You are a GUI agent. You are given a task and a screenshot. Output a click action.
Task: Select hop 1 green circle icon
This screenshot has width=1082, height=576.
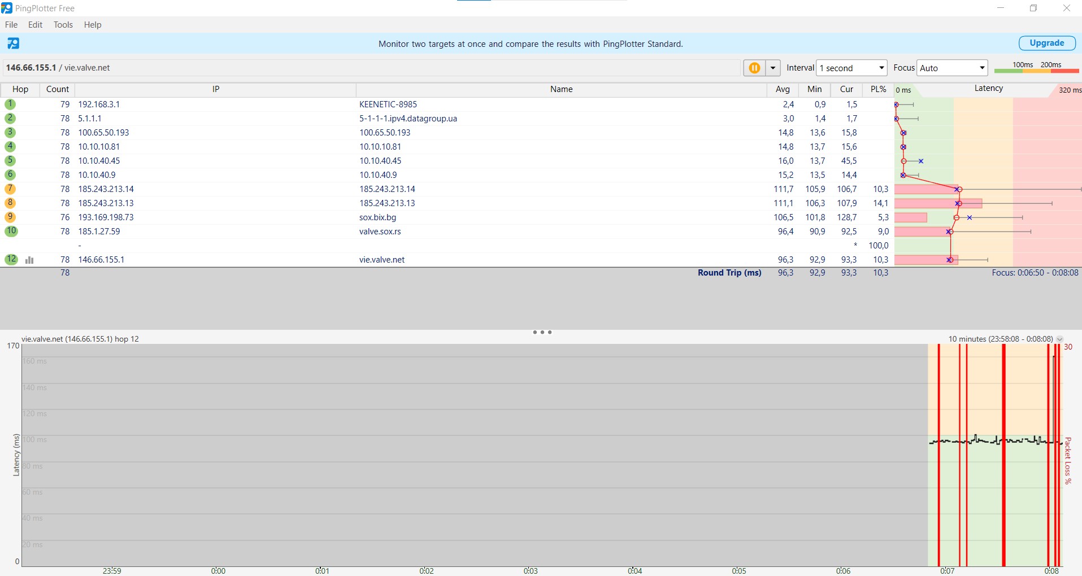tap(10, 104)
